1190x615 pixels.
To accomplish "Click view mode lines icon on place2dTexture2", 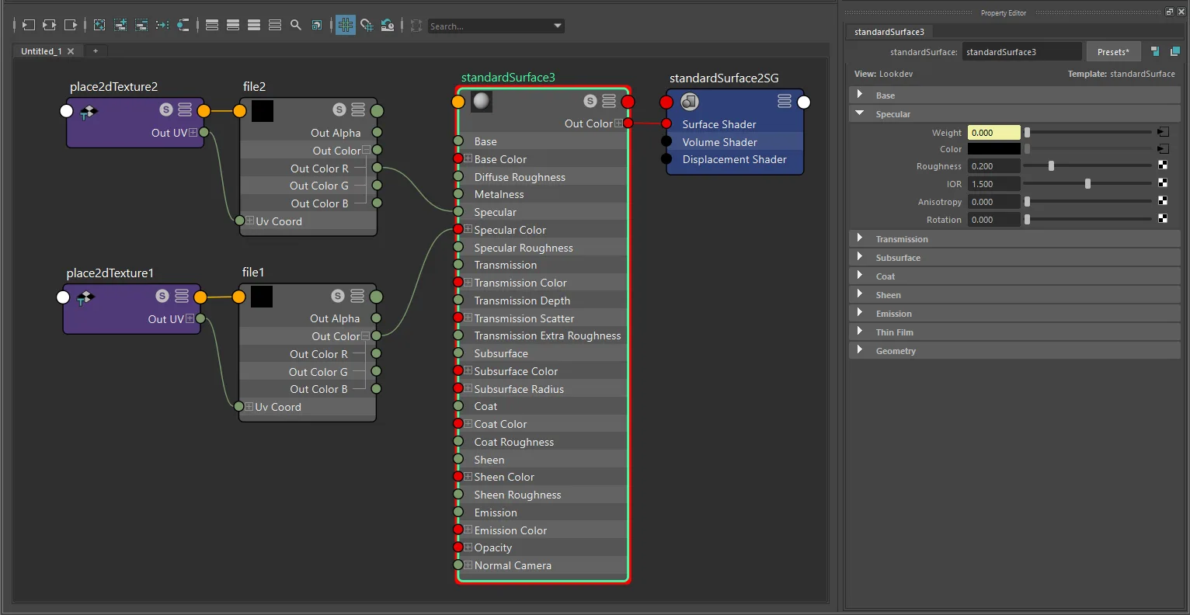I will [x=185, y=109].
